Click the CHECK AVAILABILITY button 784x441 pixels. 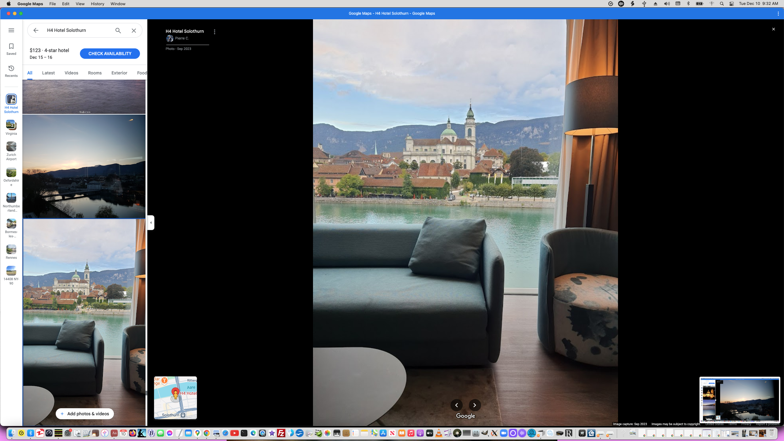pos(110,53)
